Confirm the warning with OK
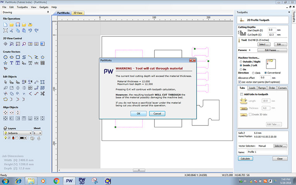 (x=139, y=114)
